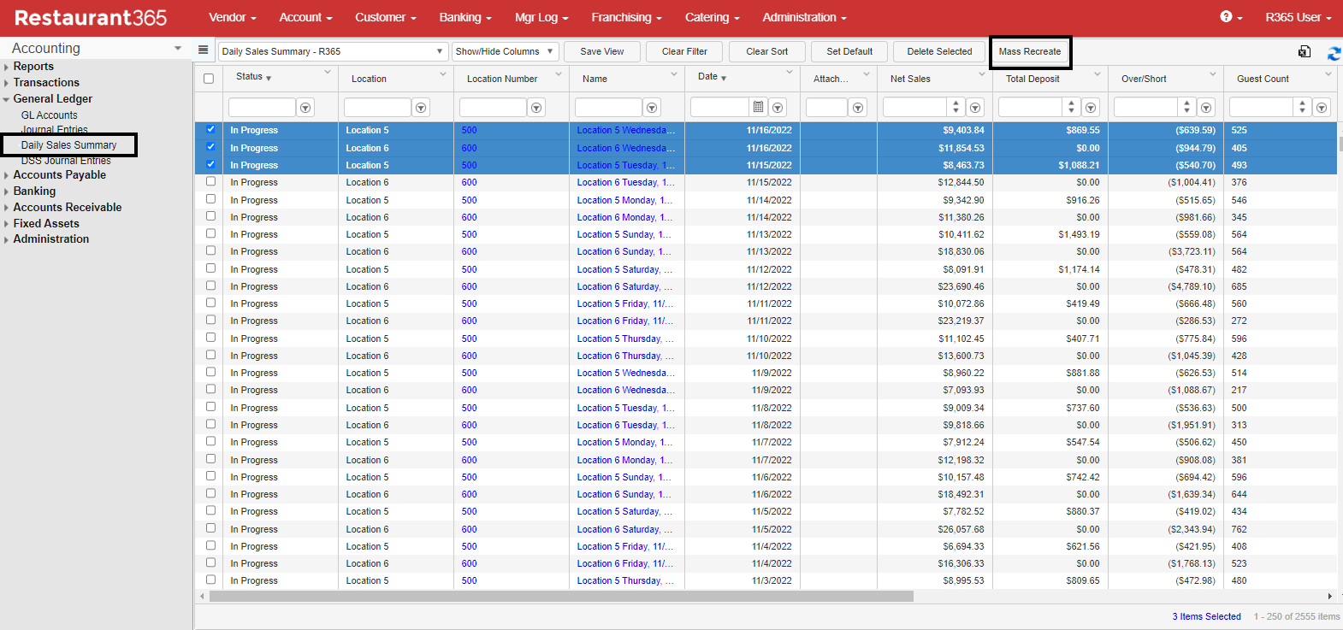1343x630 pixels.
Task: Toggle the select-all checkbox in the header
Action: click(x=209, y=79)
